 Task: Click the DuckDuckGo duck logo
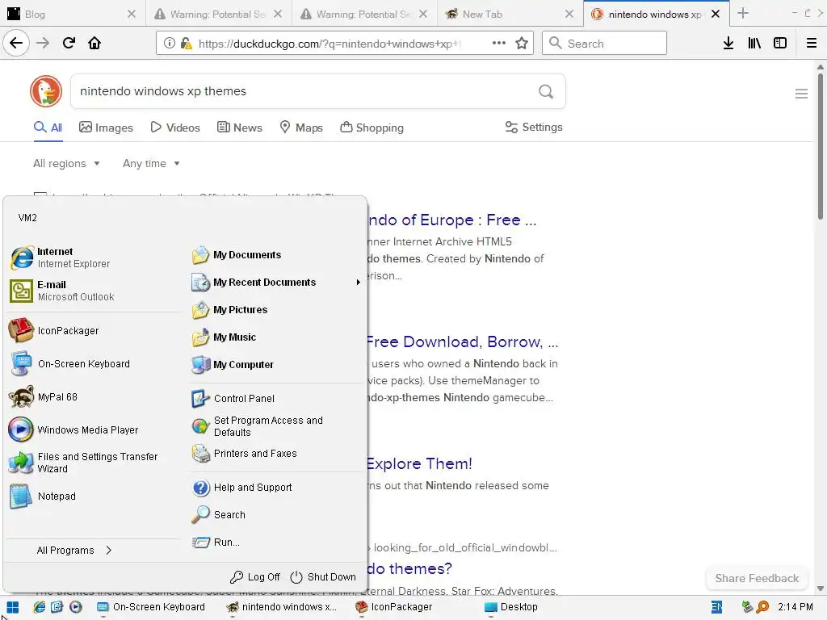pyautogui.click(x=46, y=91)
